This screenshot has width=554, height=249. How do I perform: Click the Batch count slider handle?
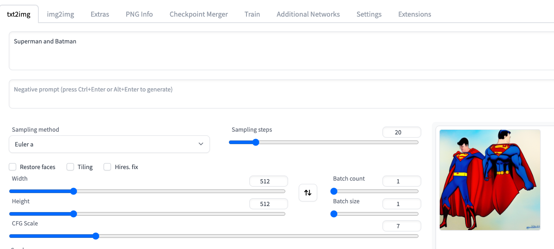pyautogui.click(x=333, y=191)
